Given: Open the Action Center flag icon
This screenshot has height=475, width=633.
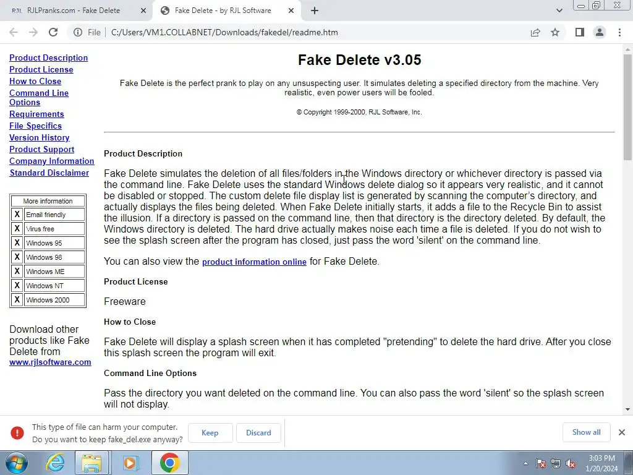Looking at the screenshot, I should [x=541, y=463].
